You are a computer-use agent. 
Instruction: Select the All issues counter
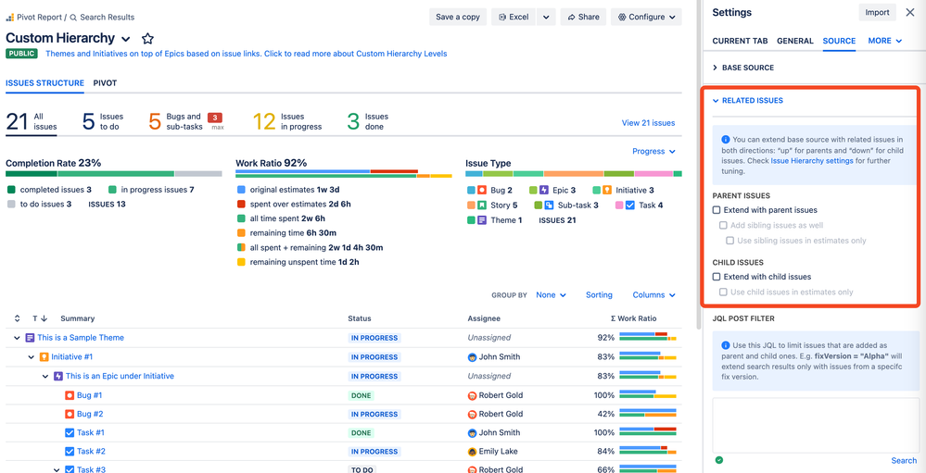[x=32, y=121]
